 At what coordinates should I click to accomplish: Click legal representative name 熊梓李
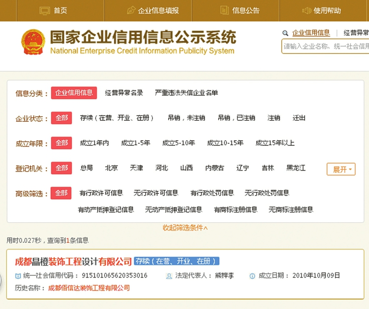coord(224,275)
